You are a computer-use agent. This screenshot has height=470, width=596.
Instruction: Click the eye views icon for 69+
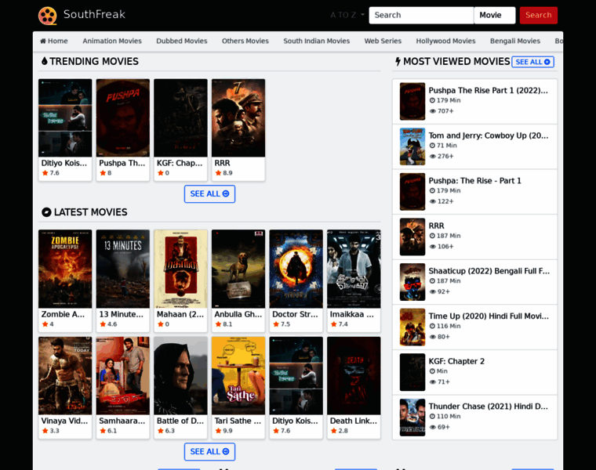tap(433, 428)
